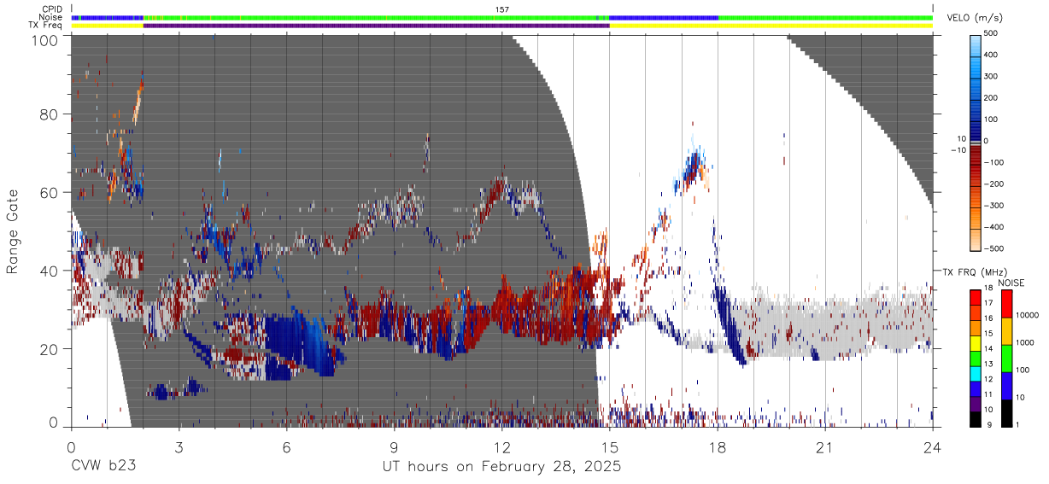Click the light blue top of velocity colorbar

[x=975, y=47]
